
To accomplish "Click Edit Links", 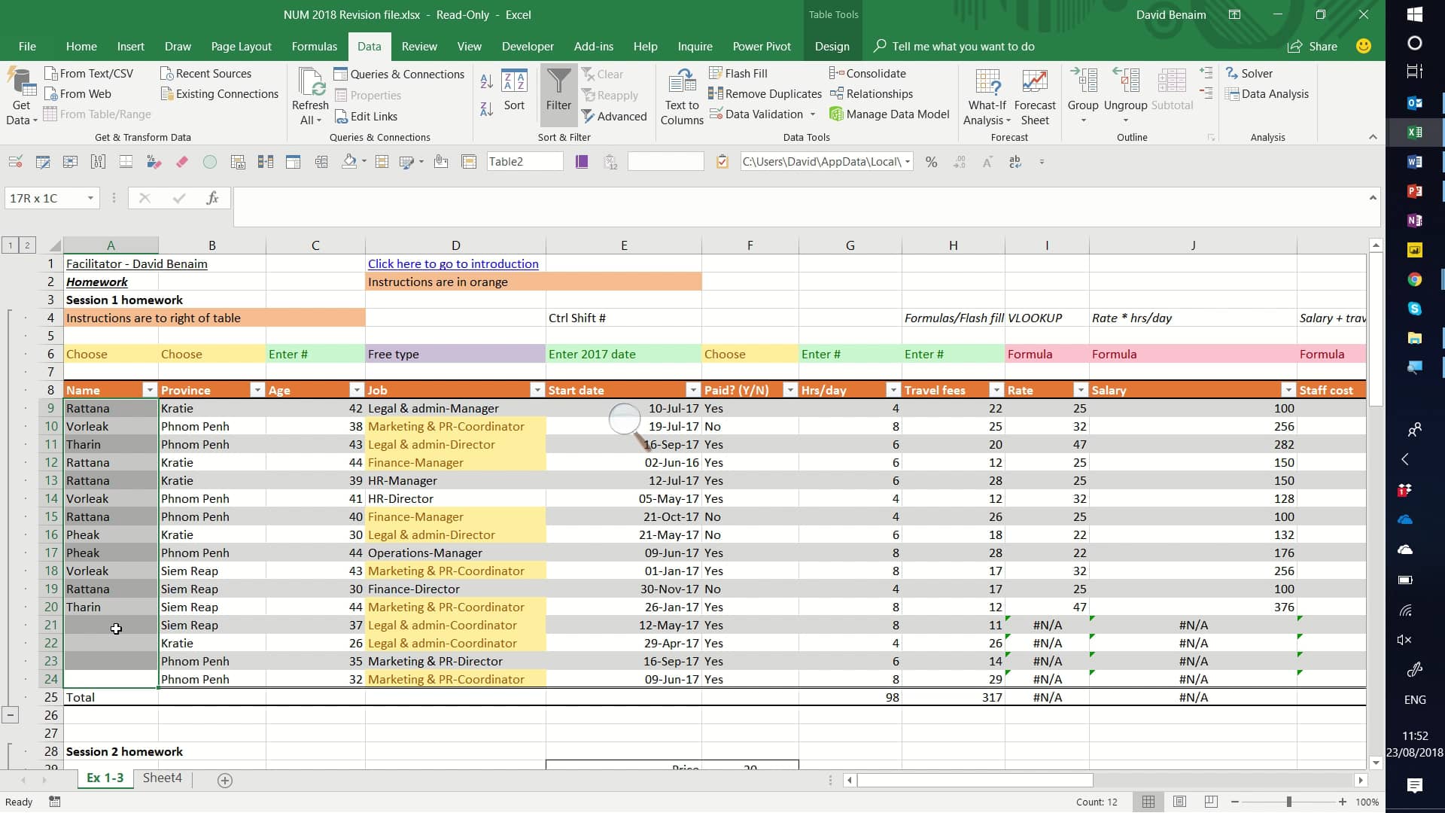I will [365, 116].
